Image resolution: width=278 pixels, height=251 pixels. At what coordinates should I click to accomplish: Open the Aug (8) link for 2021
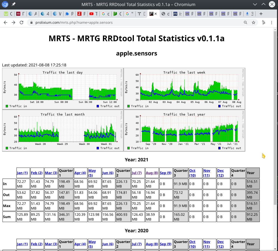[152, 173]
